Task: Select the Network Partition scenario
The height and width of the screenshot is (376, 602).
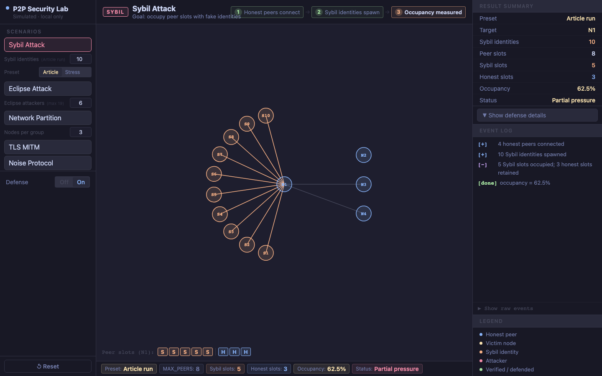Action: coord(48,118)
